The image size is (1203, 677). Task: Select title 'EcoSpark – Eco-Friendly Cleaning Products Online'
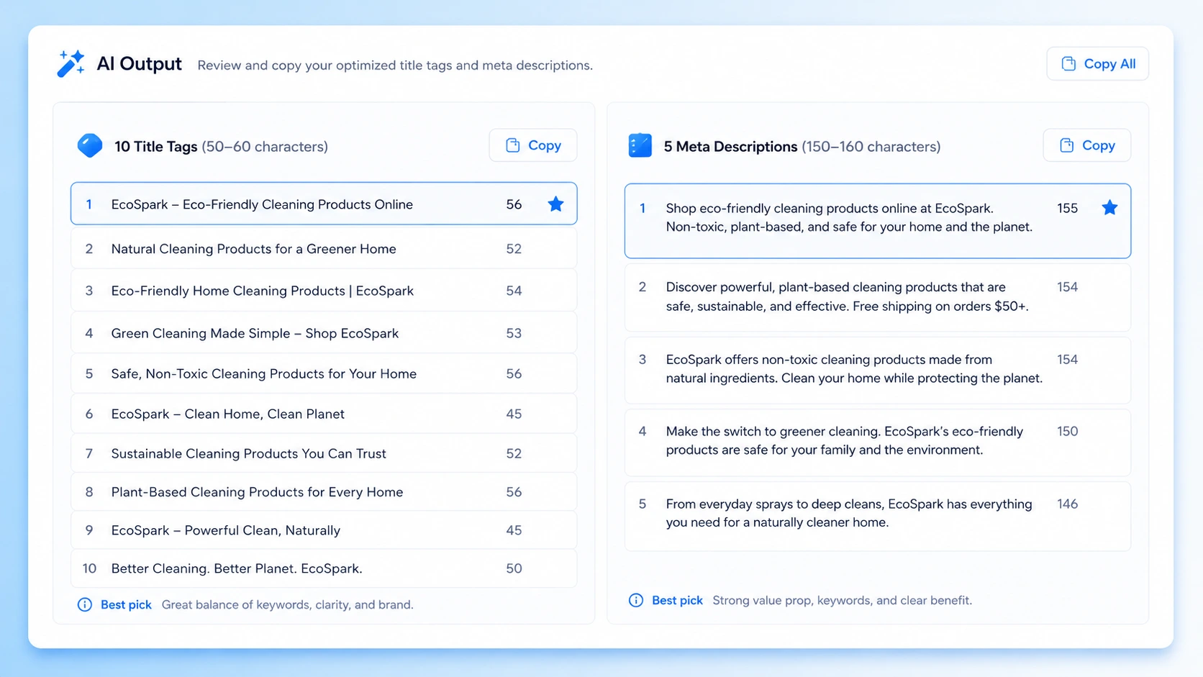point(324,204)
